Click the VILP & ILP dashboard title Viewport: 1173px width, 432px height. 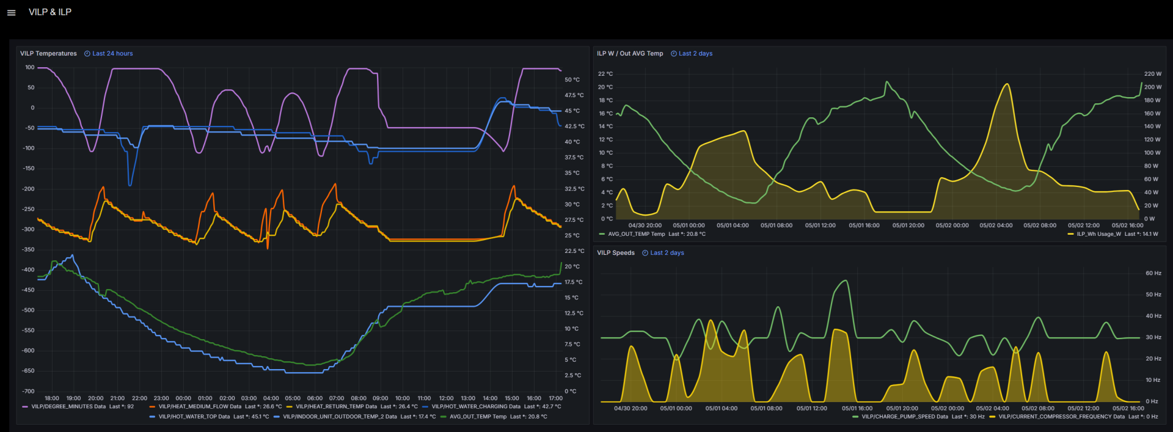pos(50,12)
